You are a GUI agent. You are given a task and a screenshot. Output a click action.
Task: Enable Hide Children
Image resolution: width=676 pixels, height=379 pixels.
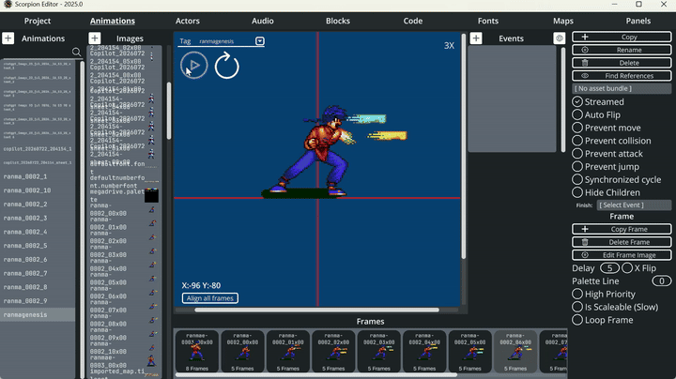pos(577,192)
